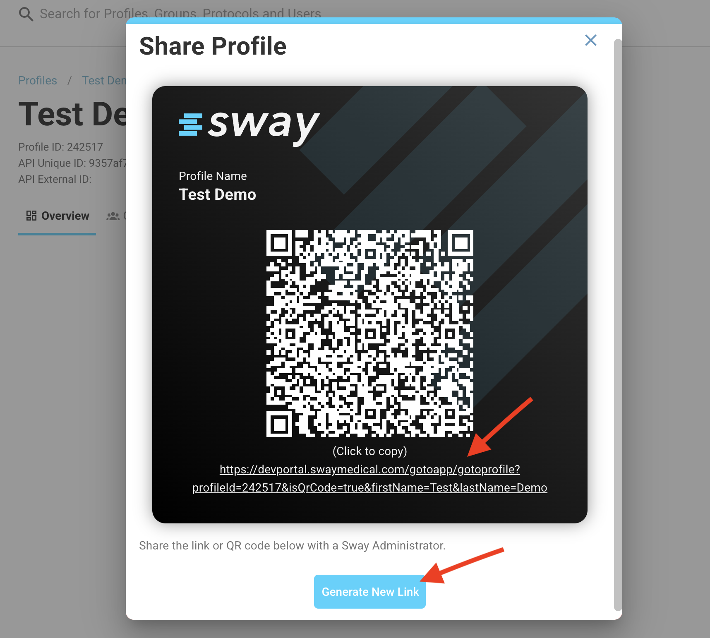Click the search magnifier icon
This screenshot has width=710, height=638.
[26, 14]
